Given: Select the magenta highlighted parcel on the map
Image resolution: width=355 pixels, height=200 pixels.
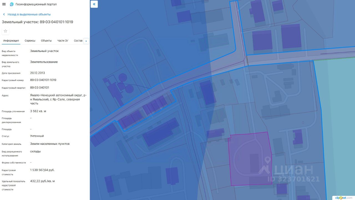Looking at the screenshot, I should tap(250, 159).
